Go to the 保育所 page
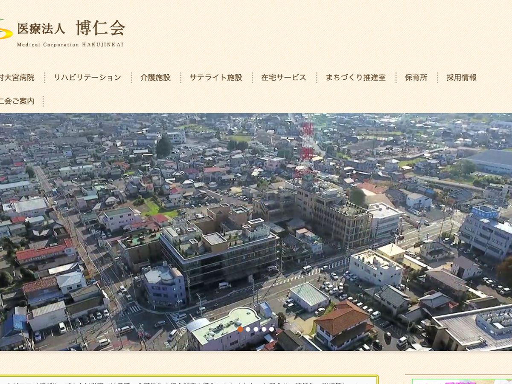Image resolution: width=512 pixels, height=384 pixels. (x=416, y=78)
